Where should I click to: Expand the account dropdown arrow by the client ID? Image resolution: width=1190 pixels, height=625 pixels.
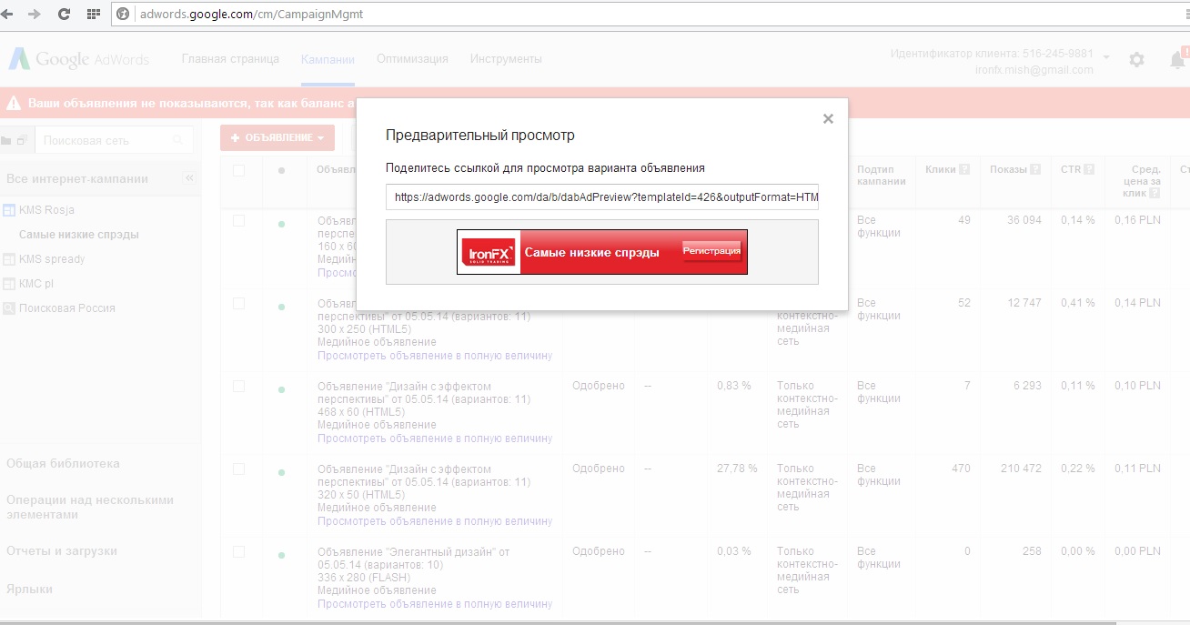click(x=1106, y=57)
